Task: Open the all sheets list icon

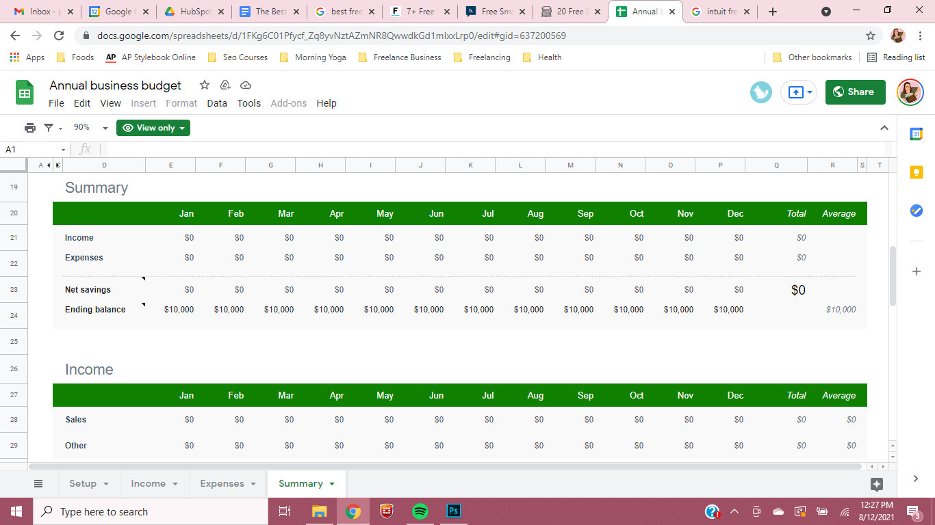Action: [38, 483]
